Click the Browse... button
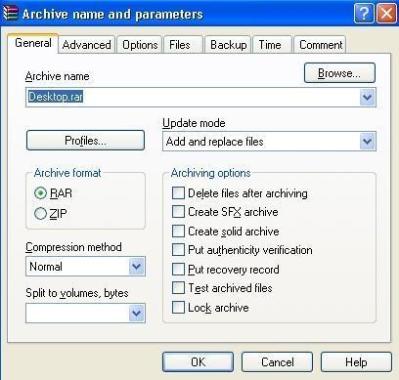Image resolution: width=399 pixels, height=380 pixels. click(x=339, y=73)
